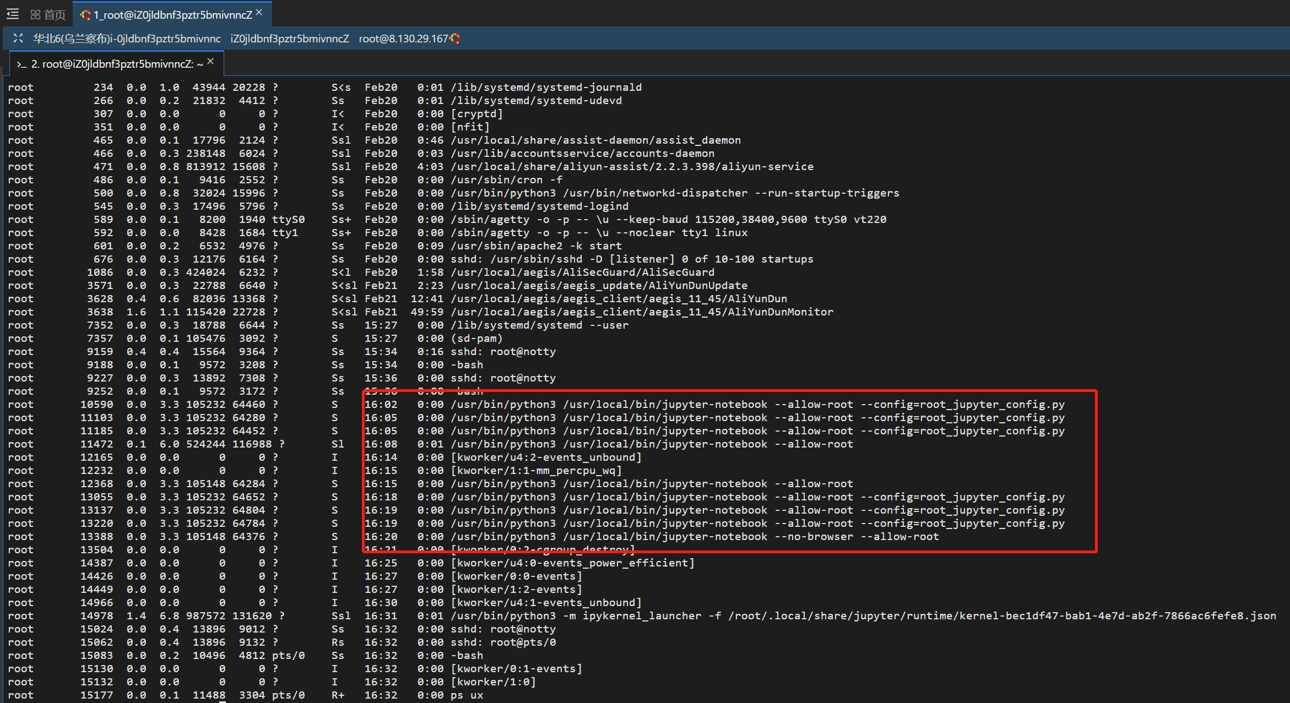Click PID 15024 in the process list
This screenshot has width=1290, height=703.
click(x=97, y=629)
